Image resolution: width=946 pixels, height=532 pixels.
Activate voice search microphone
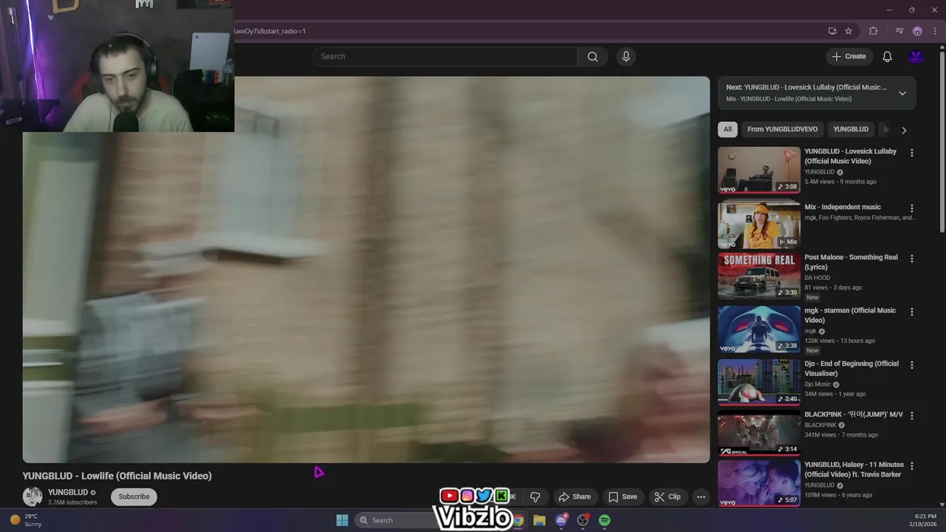[626, 56]
